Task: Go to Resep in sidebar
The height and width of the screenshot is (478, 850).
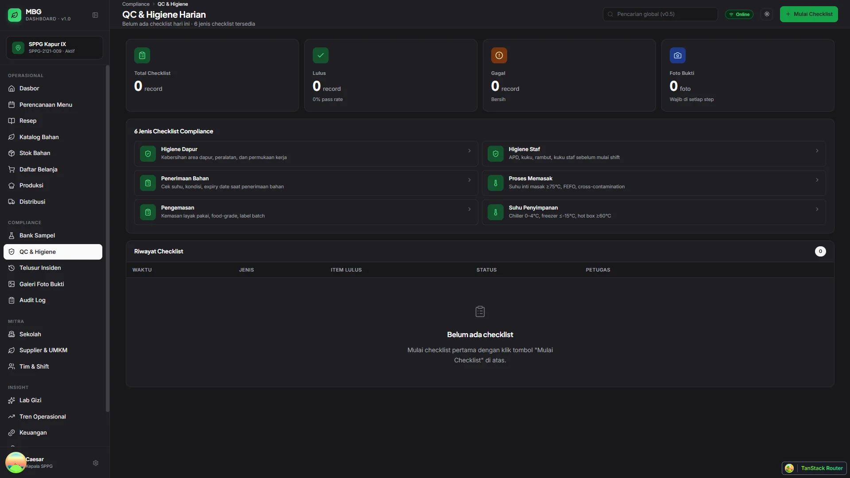Action: 53,121
